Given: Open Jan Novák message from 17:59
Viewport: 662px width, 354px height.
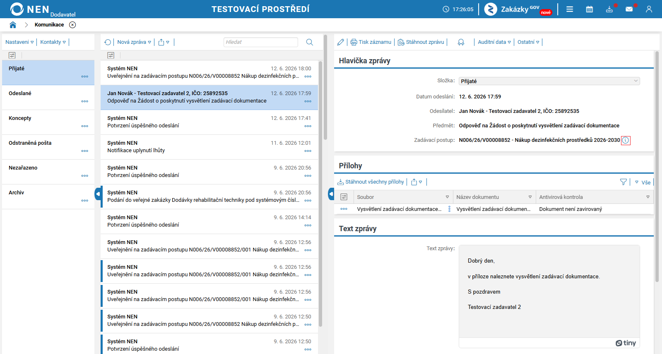Looking at the screenshot, I should tap(209, 97).
